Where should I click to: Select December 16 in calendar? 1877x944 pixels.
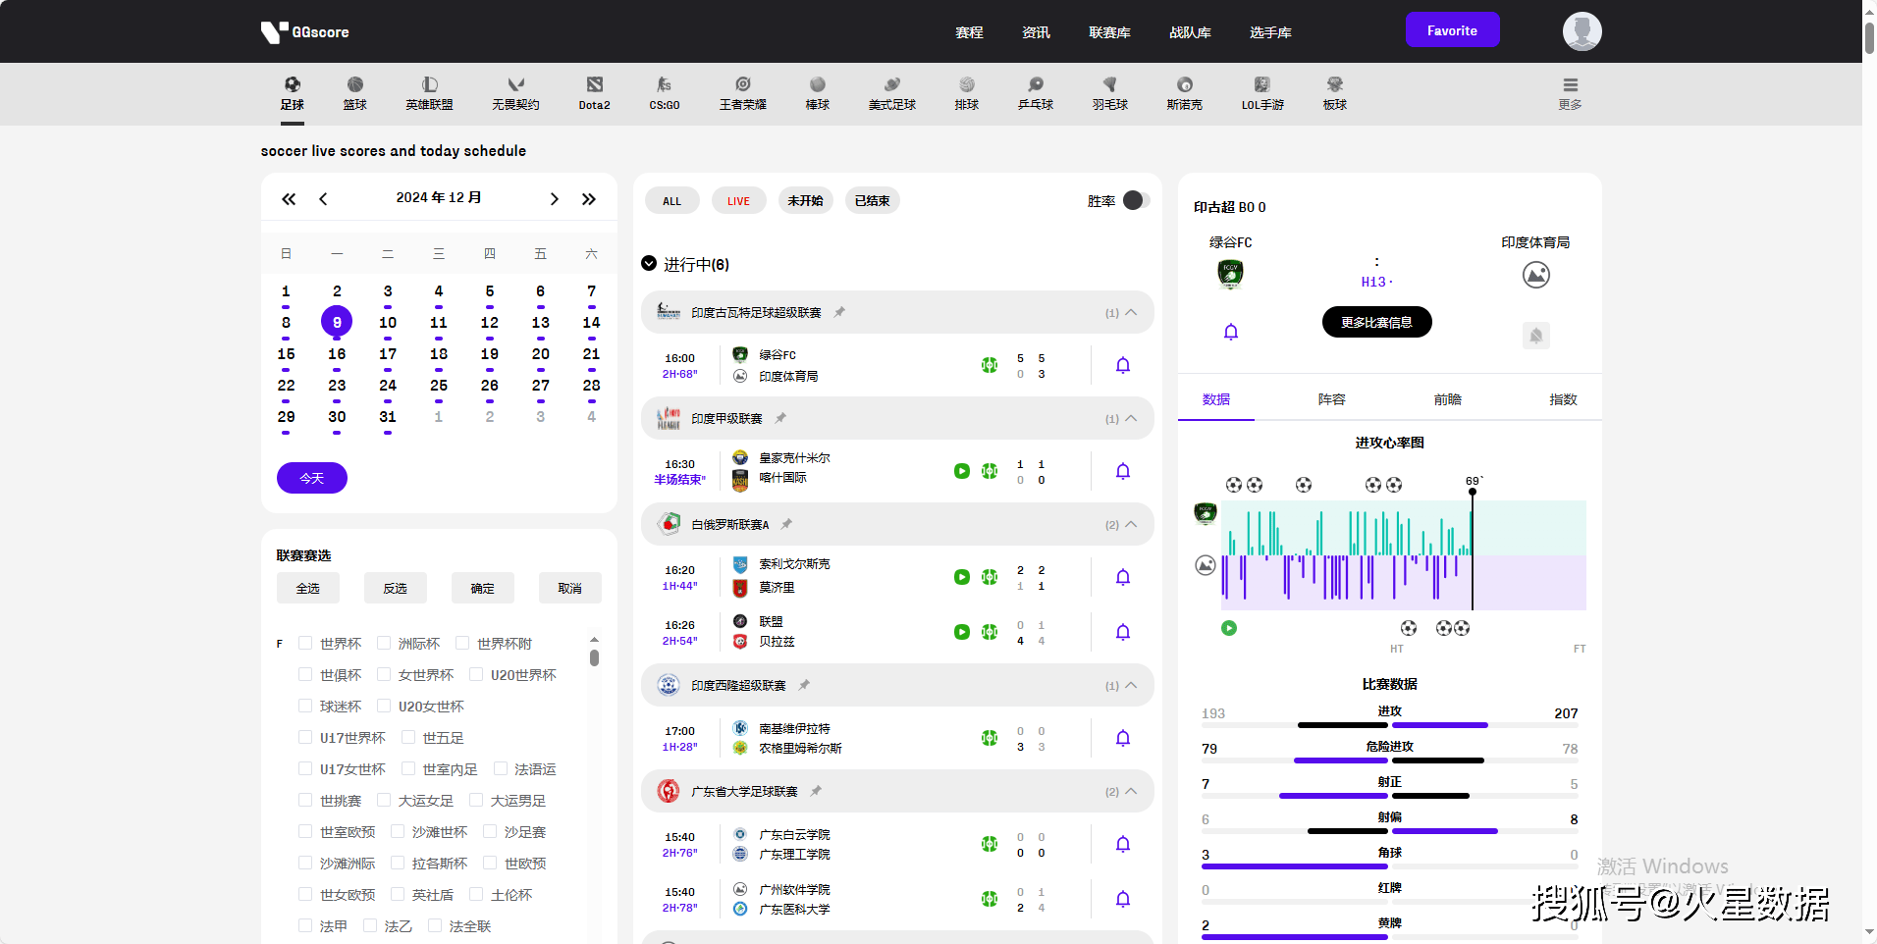click(x=337, y=354)
